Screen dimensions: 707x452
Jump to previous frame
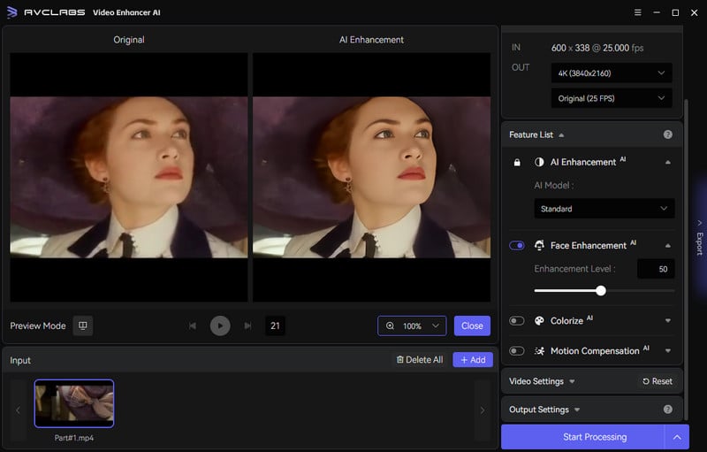pyautogui.click(x=193, y=326)
